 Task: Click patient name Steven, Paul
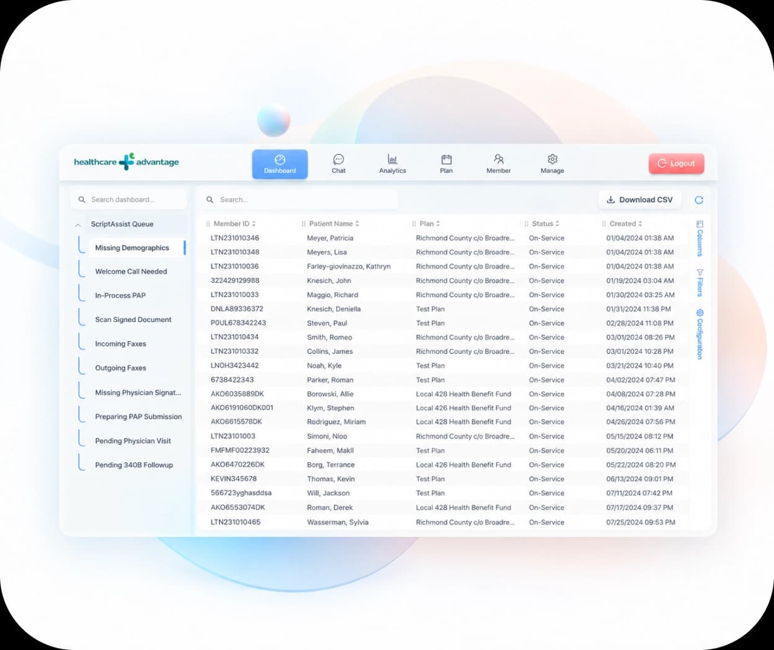coord(327,323)
